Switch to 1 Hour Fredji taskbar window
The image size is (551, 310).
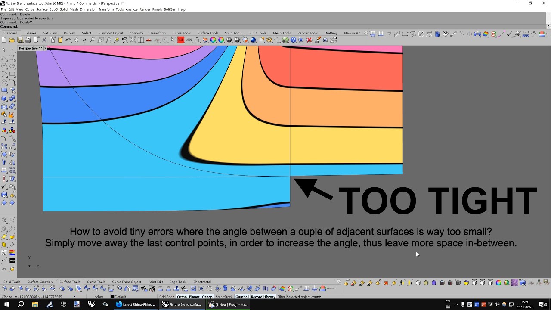tap(228, 304)
